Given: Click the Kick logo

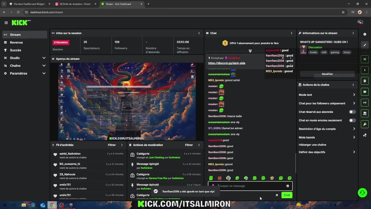Looking at the screenshot, I should 21,23.
